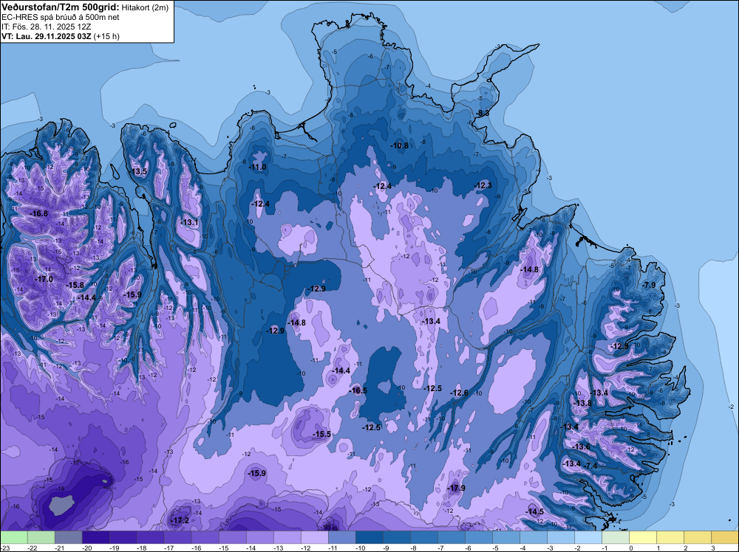This screenshot has height=552, width=739.
Task: Select the 0 pale yellow legend swatch
Action: click(x=643, y=537)
